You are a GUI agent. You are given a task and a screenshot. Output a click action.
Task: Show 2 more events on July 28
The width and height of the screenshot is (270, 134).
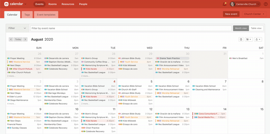click(85, 76)
